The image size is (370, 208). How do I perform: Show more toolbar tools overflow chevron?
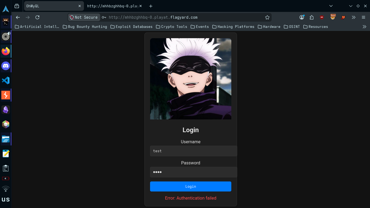click(x=353, y=17)
